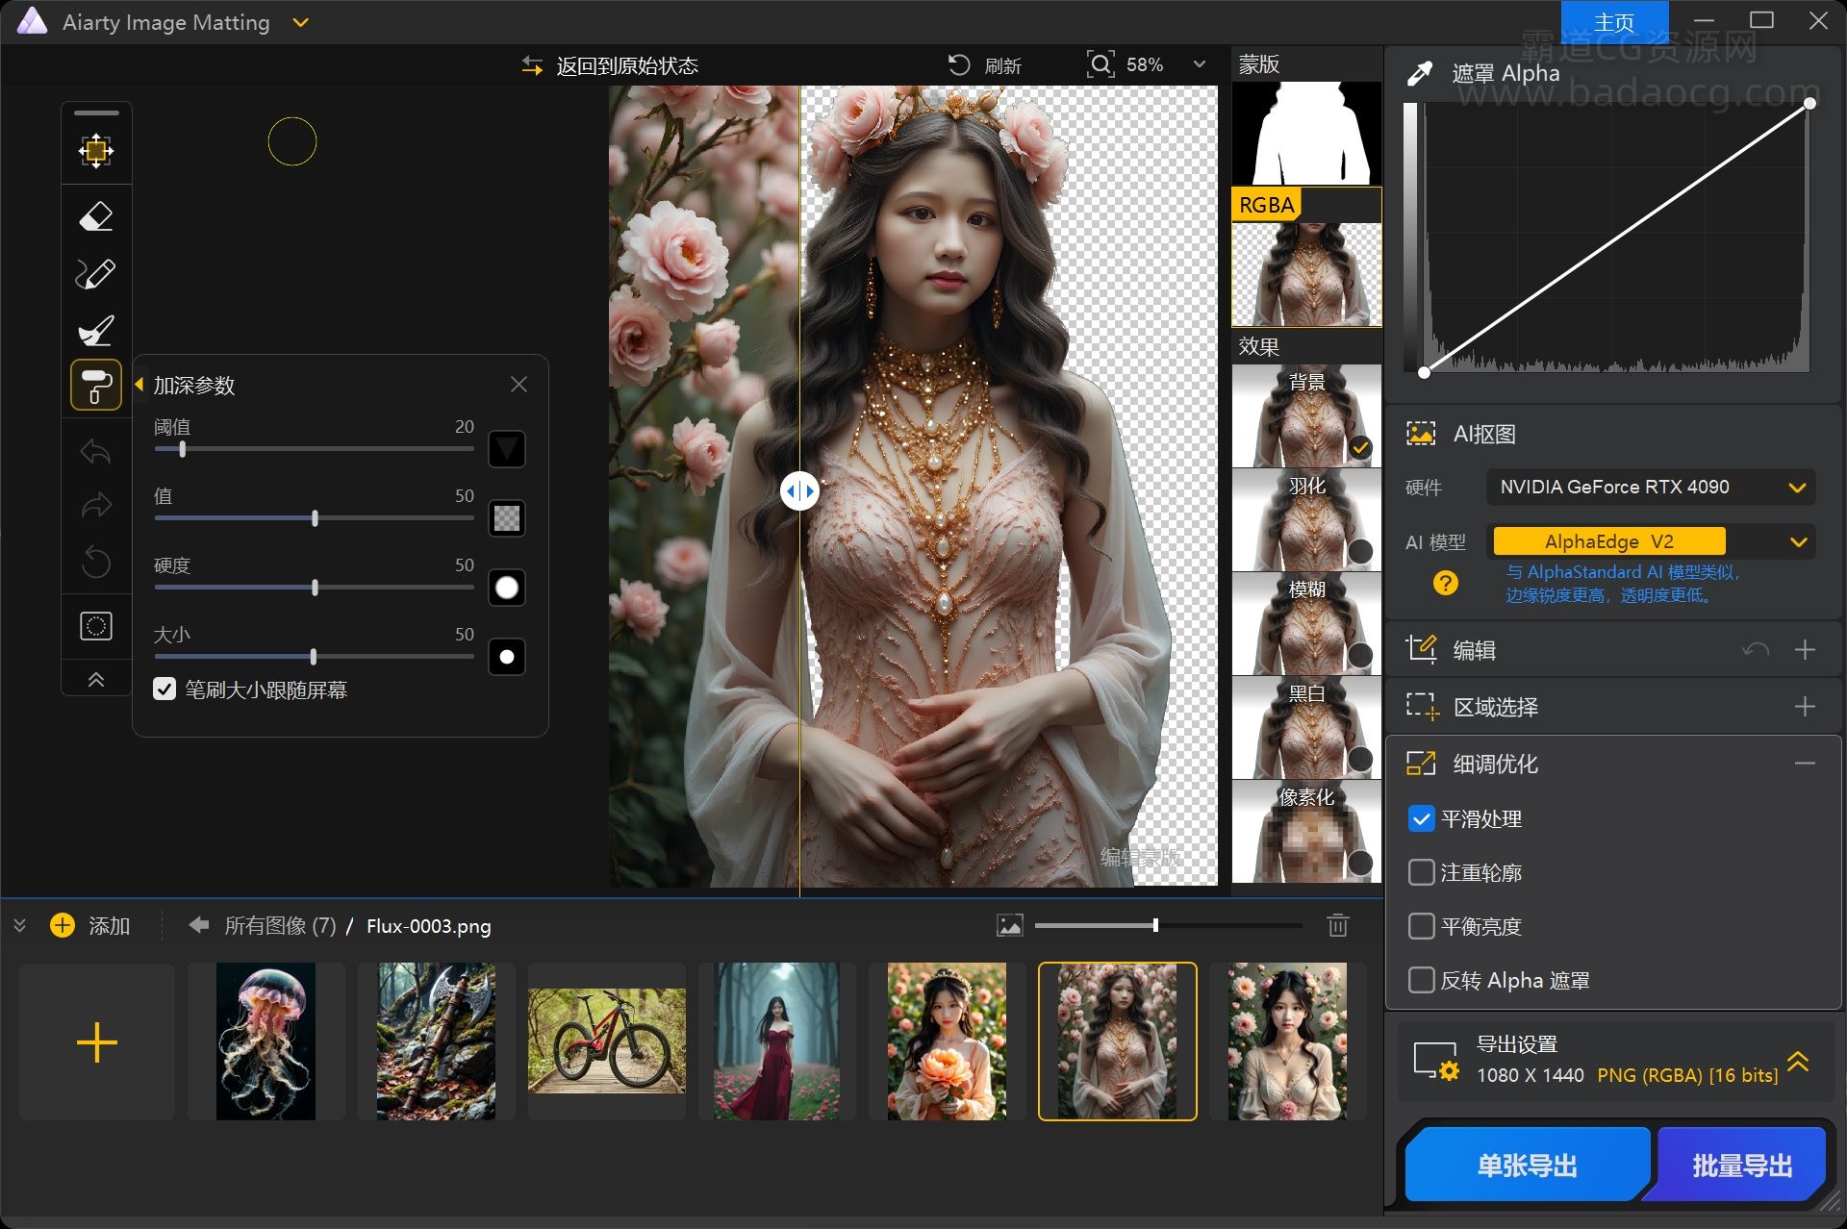Screen dimensions: 1847x1229
Task: Select the 蒙版 mask preview thumbnail
Action: pyautogui.click(x=1306, y=134)
